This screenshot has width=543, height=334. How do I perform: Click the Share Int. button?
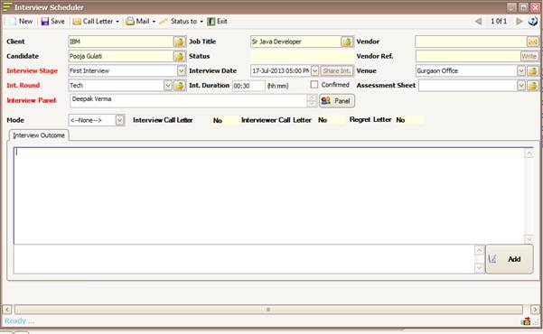point(337,71)
